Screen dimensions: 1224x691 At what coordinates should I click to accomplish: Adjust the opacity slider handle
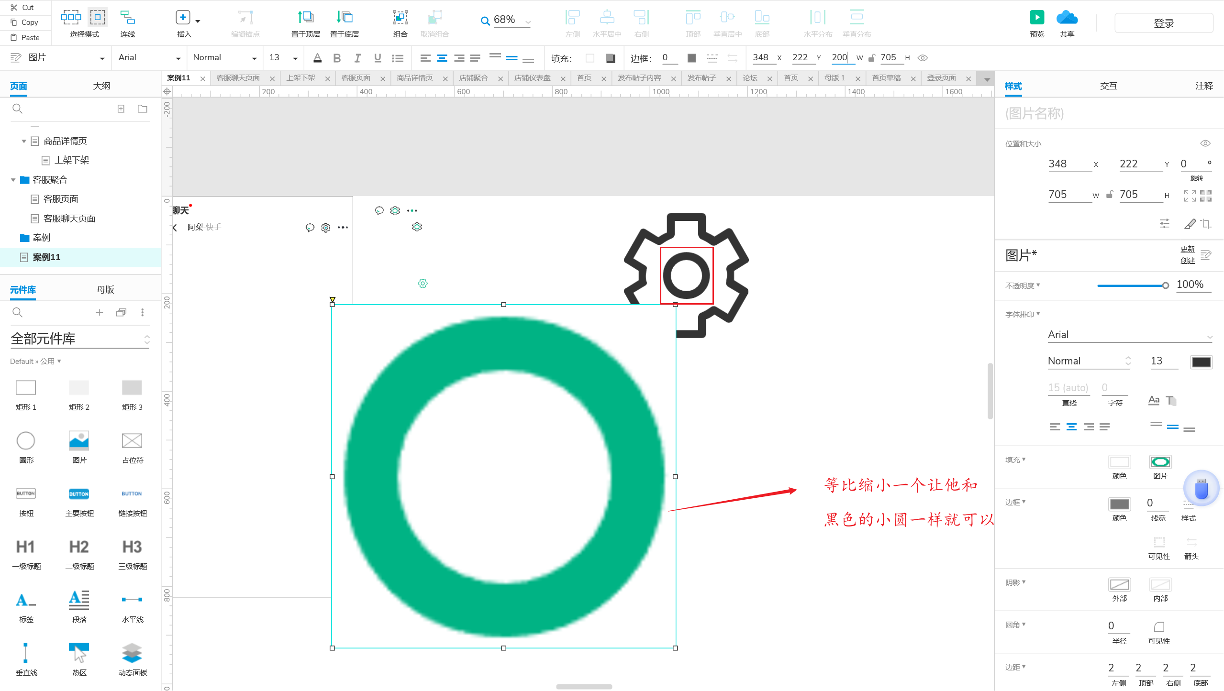point(1165,285)
